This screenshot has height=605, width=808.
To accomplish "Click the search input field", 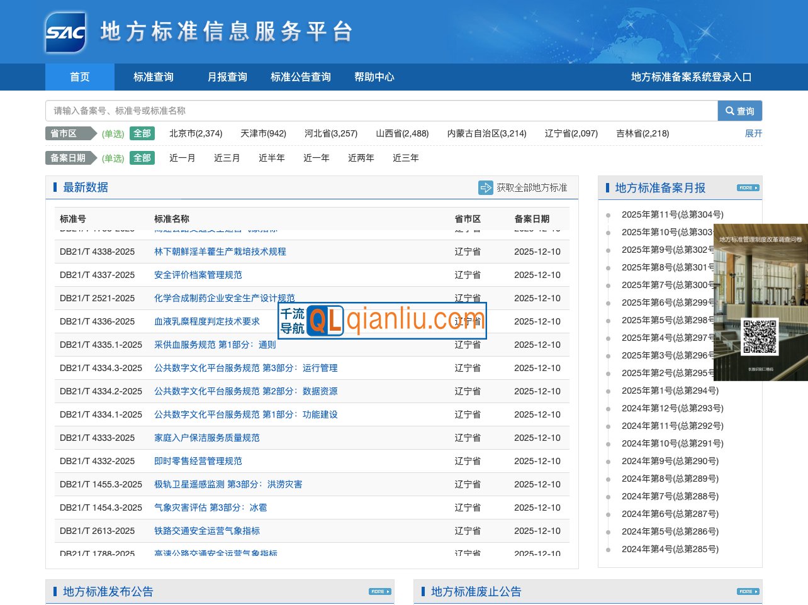I will 381,111.
